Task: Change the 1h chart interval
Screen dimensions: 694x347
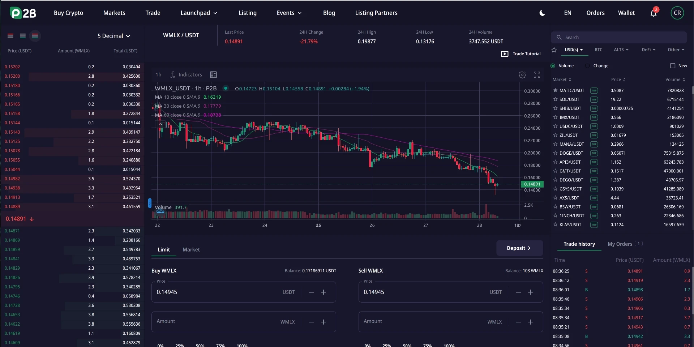Action: pyautogui.click(x=158, y=74)
